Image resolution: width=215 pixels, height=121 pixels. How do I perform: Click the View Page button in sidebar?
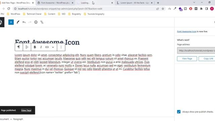[x=187, y=58]
